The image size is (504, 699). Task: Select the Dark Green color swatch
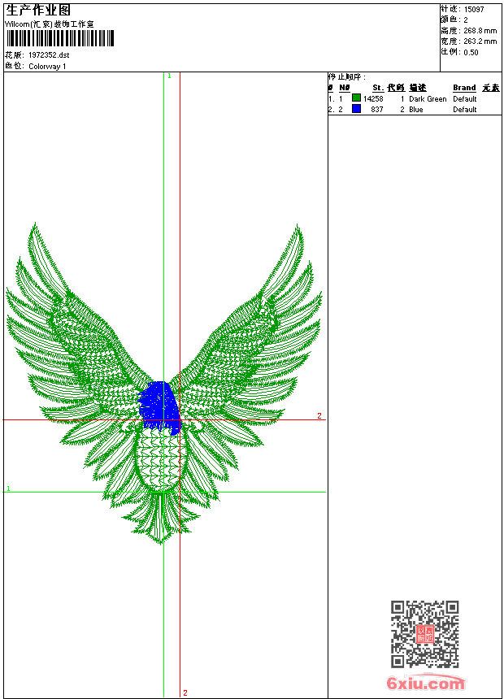[356, 98]
